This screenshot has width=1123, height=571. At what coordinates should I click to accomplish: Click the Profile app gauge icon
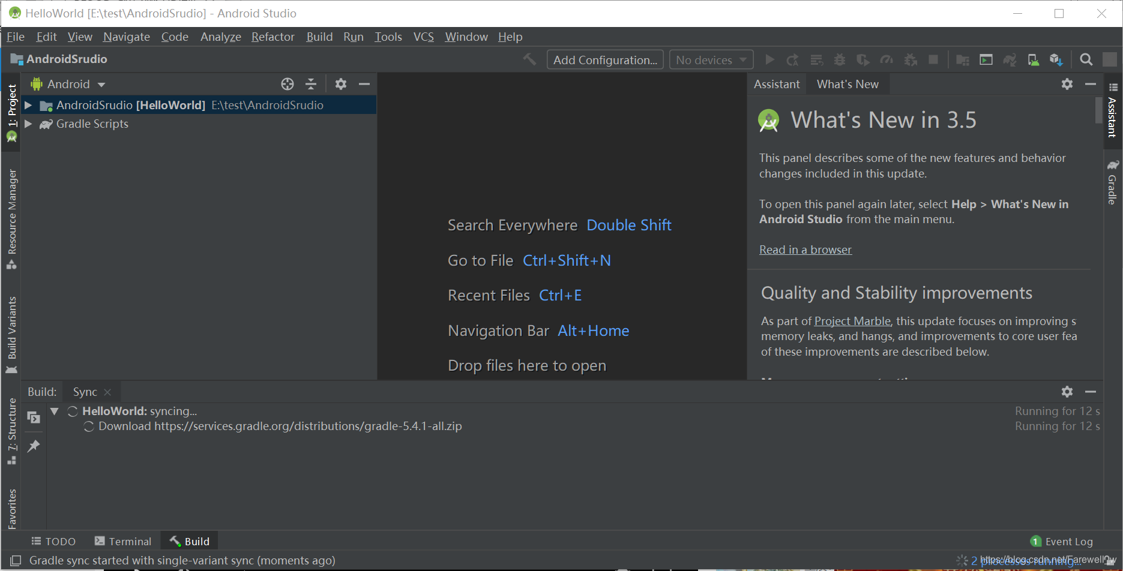pyautogui.click(x=887, y=59)
